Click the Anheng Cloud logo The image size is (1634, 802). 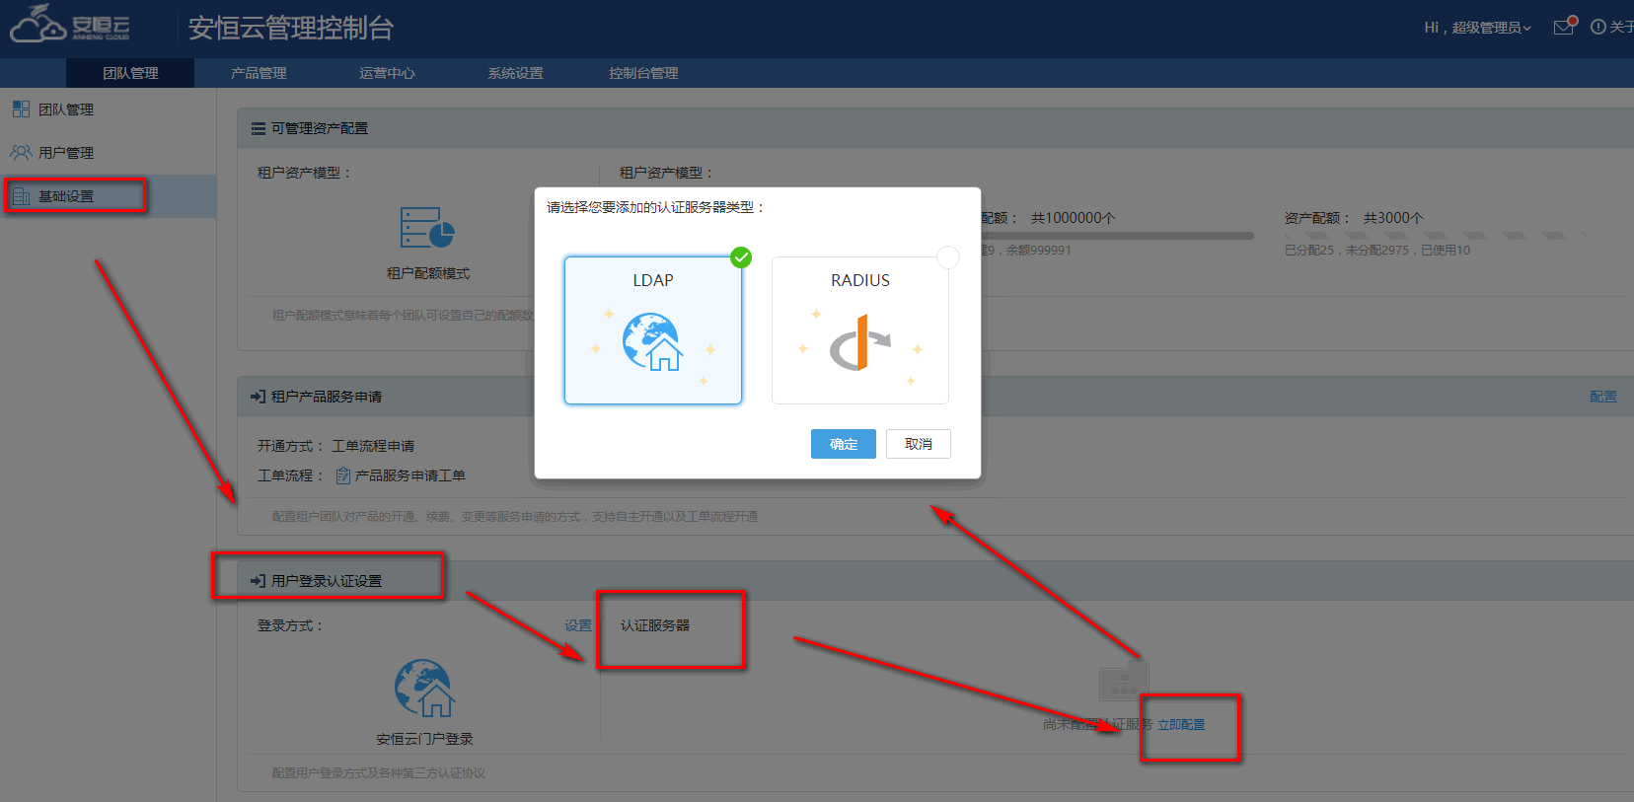click(69, 25)
